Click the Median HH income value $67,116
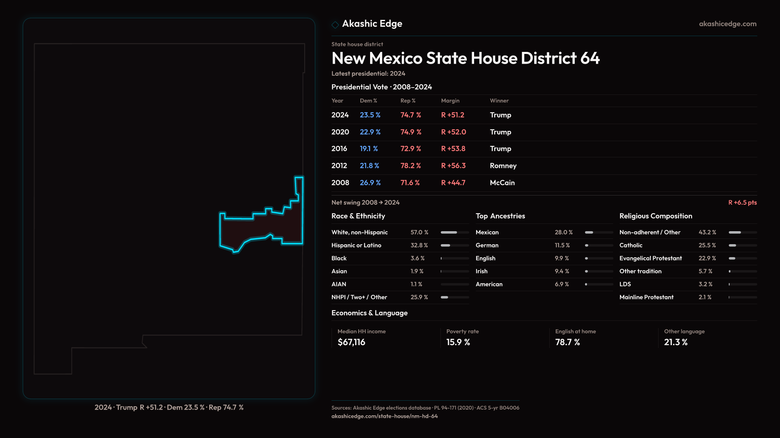Image resolution: width=780 pixels, height=438 pixels. click(351, 342)
